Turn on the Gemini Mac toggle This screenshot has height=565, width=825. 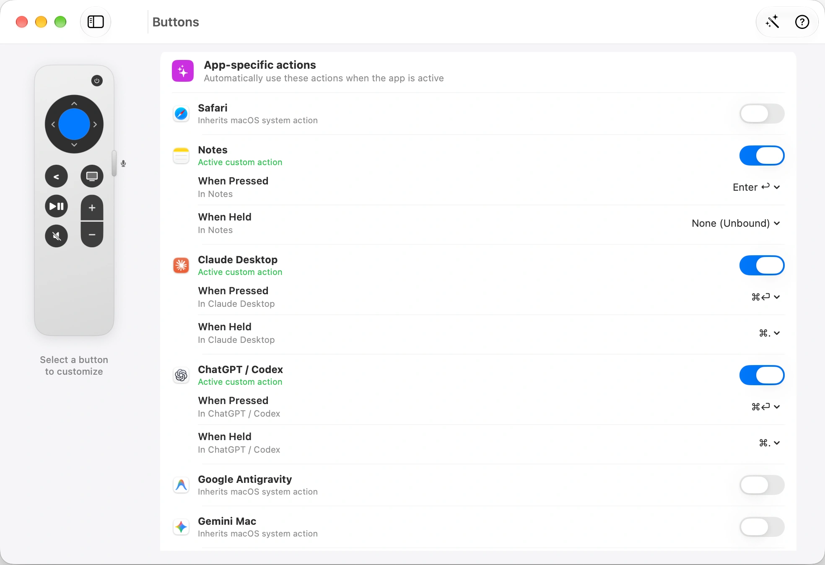click(x=762, y=527)
